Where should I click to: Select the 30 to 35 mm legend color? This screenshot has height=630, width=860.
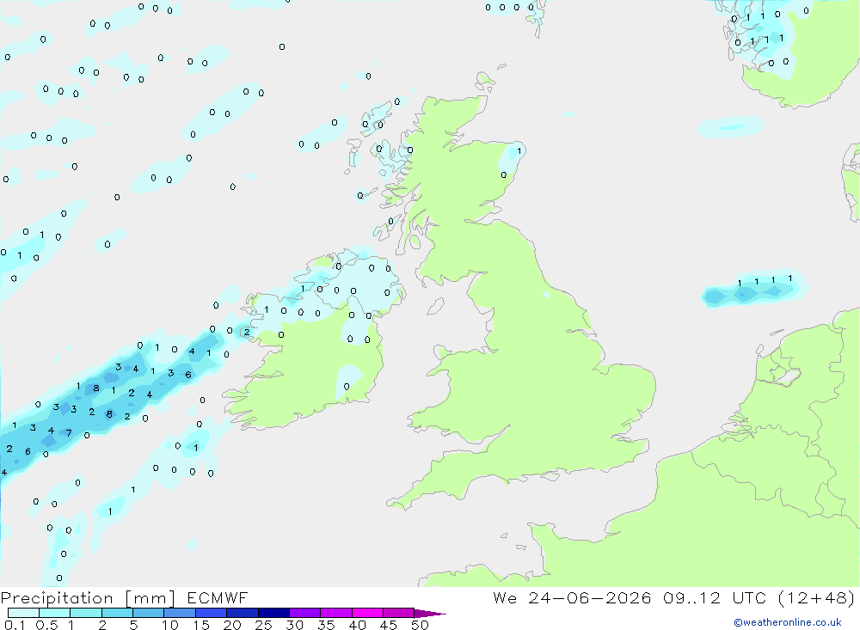305,613
